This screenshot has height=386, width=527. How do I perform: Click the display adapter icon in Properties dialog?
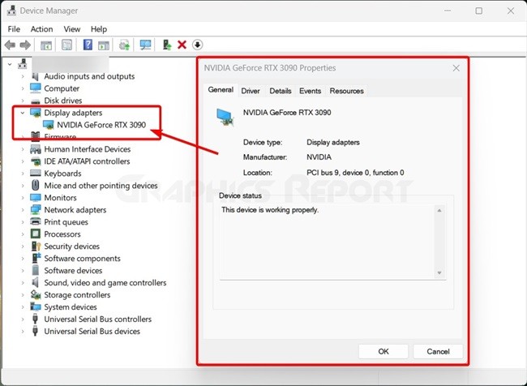pos(225,118)
